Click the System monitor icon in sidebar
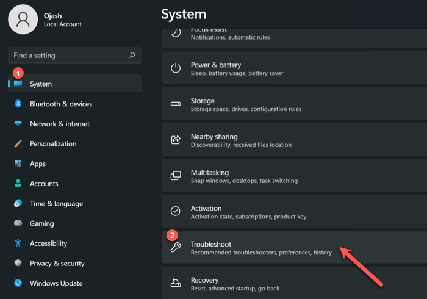Viewport: 427px width, 299px height. (x=18, y=84)
